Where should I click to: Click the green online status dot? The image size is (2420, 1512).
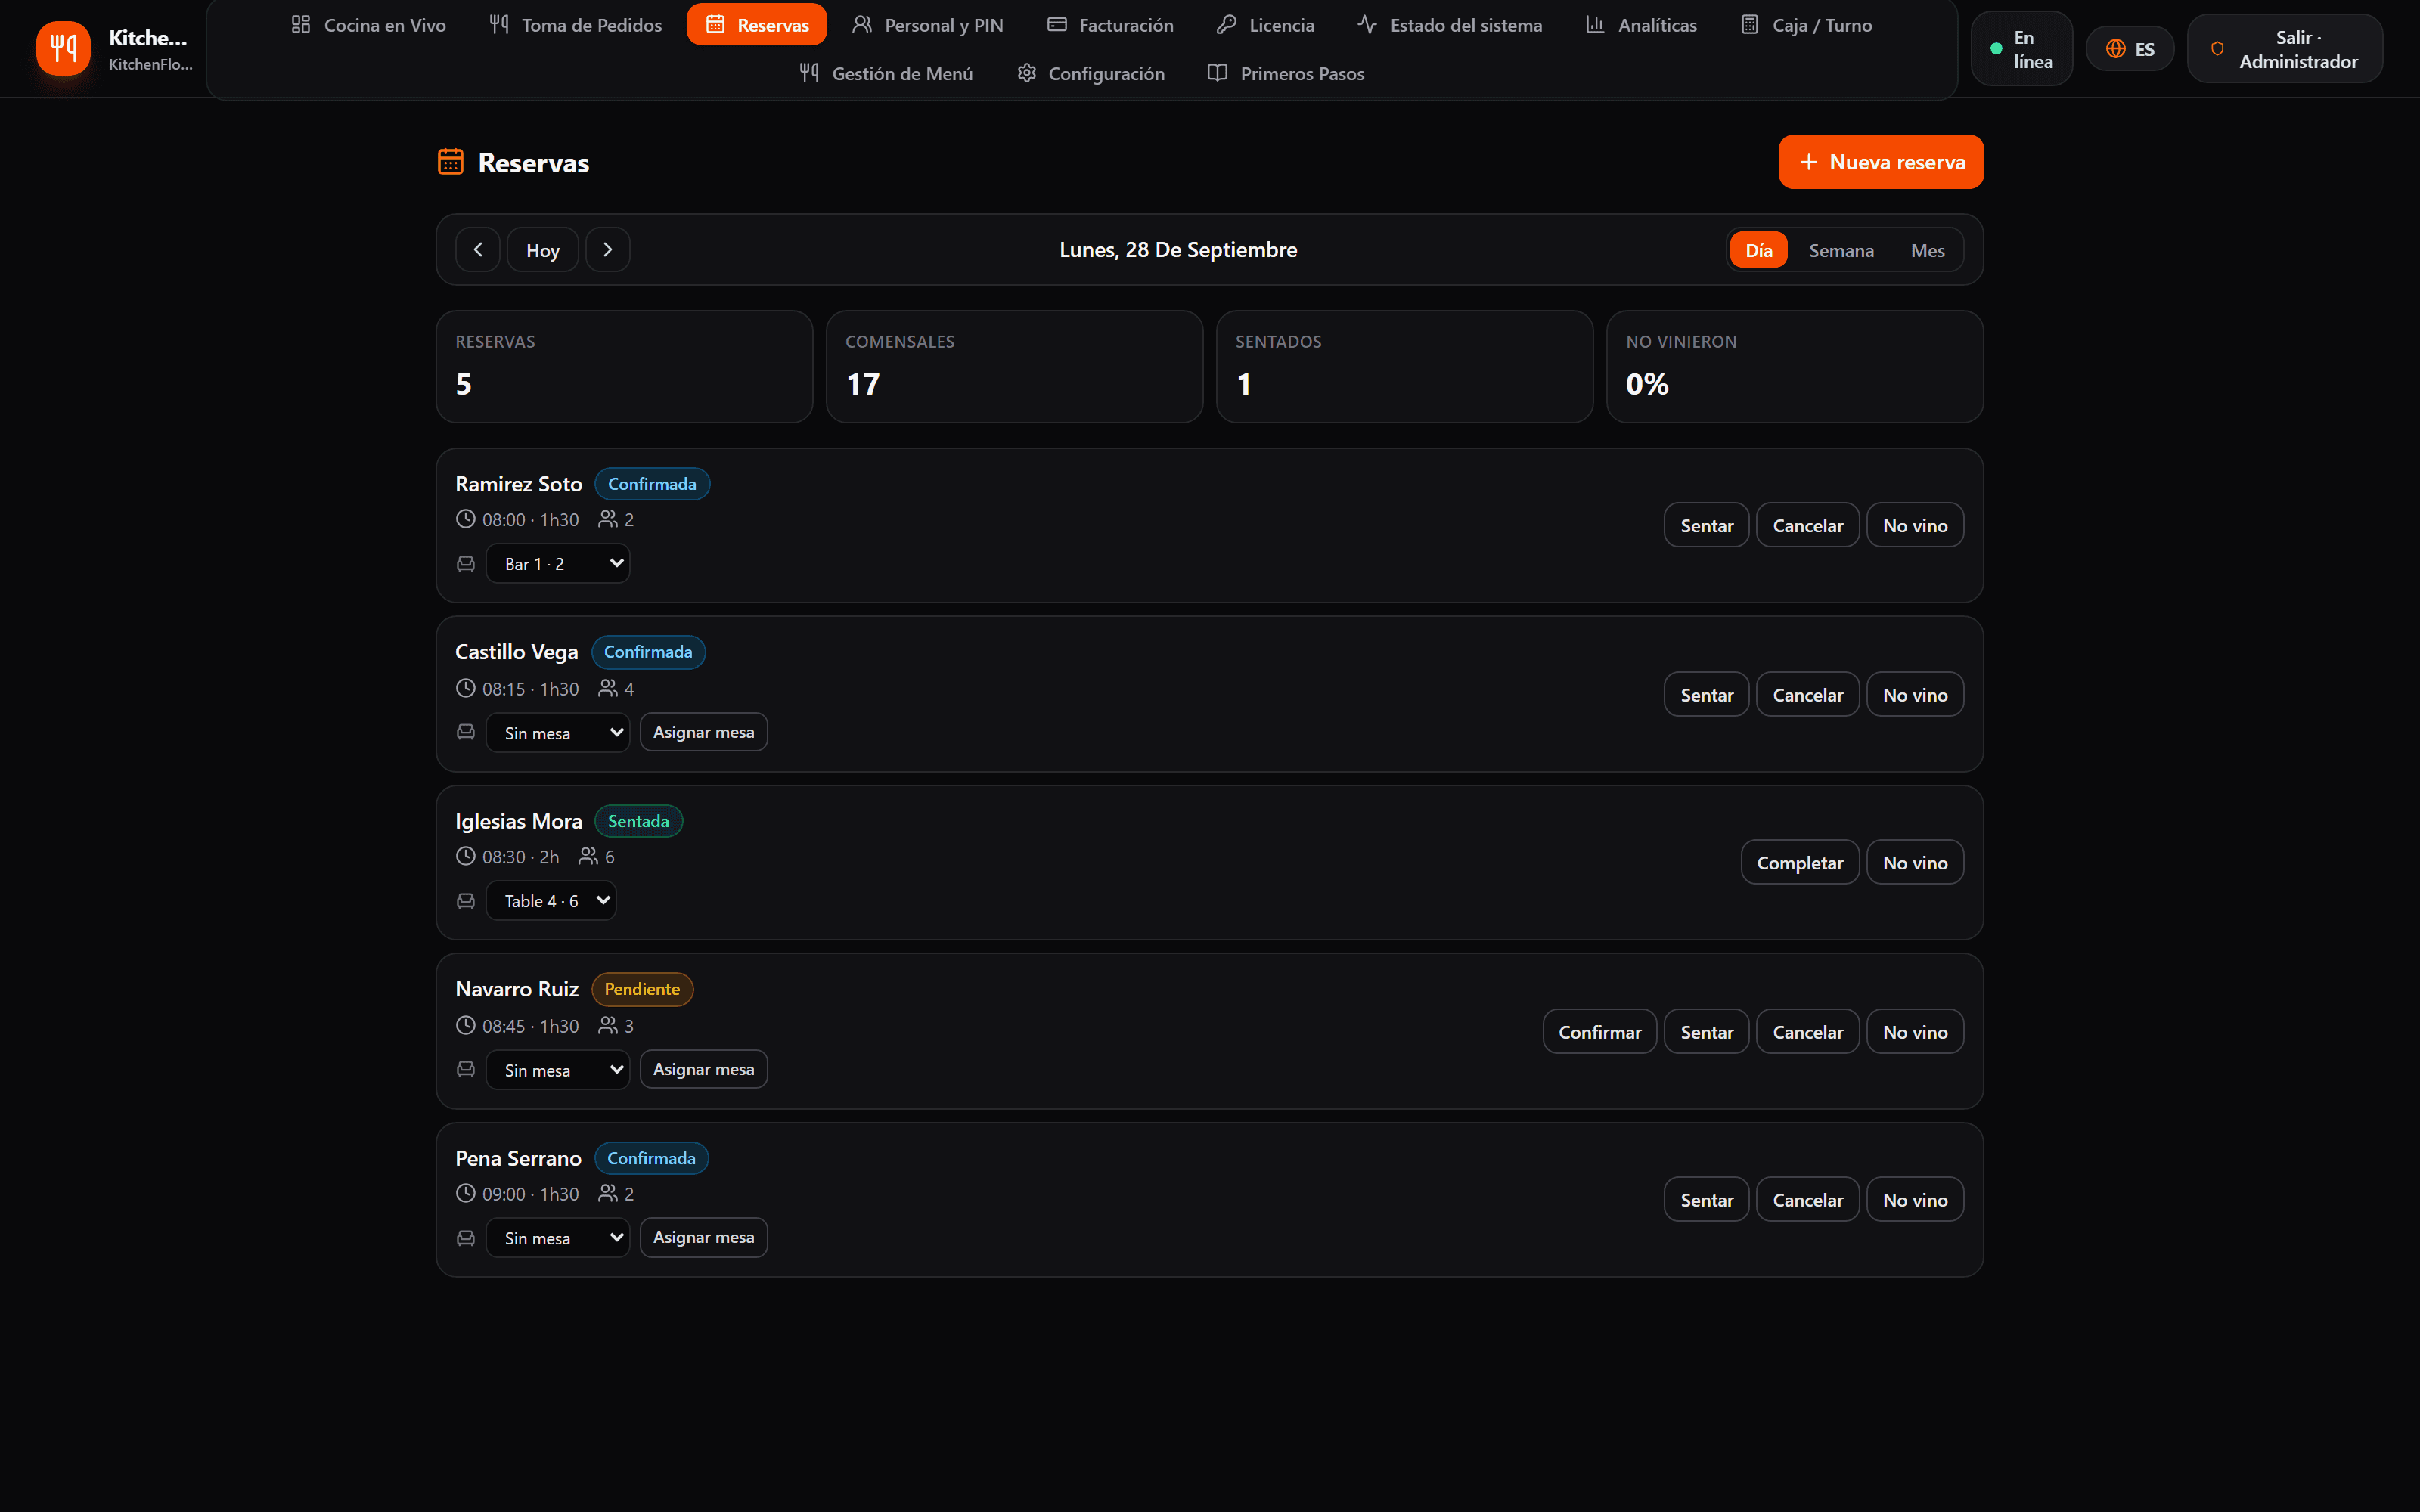(1996, 49)
